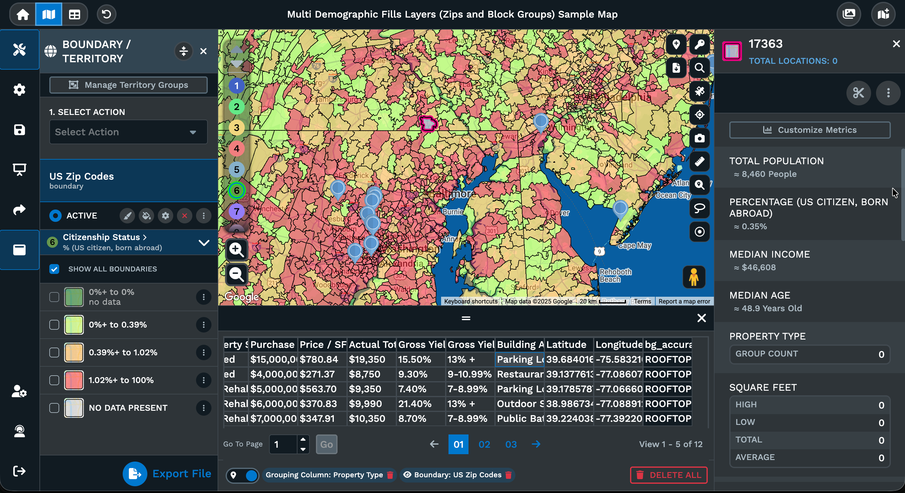Open the measure distance ruler tool

(699, 161)
